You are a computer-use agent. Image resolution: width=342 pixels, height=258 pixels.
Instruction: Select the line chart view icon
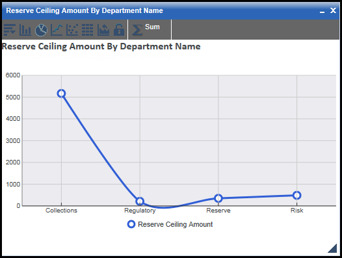pyautogui.click(x=57, y=30)
